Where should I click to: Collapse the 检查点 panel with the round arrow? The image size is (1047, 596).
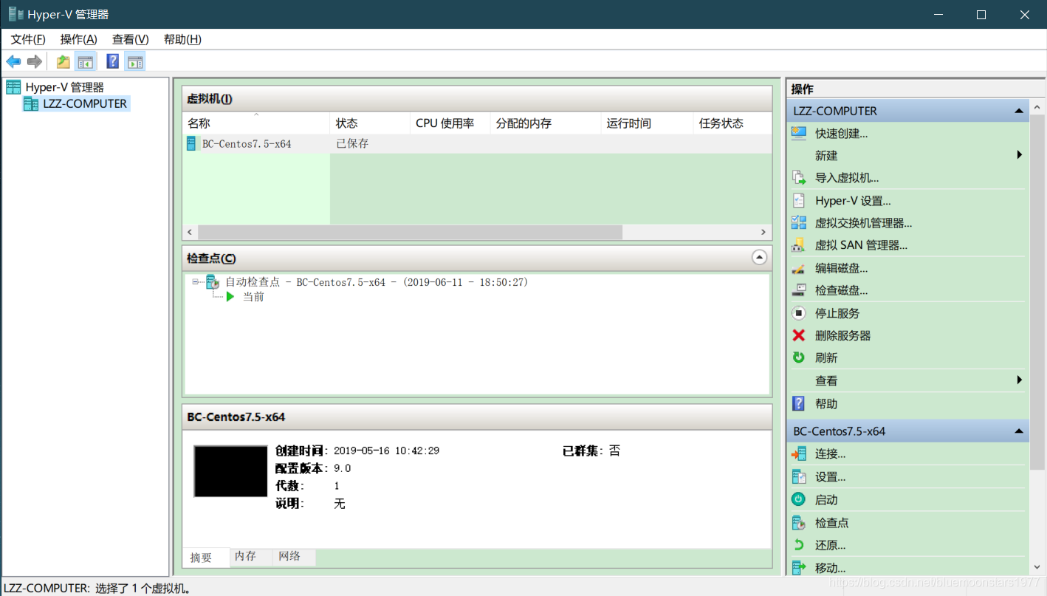759,258
